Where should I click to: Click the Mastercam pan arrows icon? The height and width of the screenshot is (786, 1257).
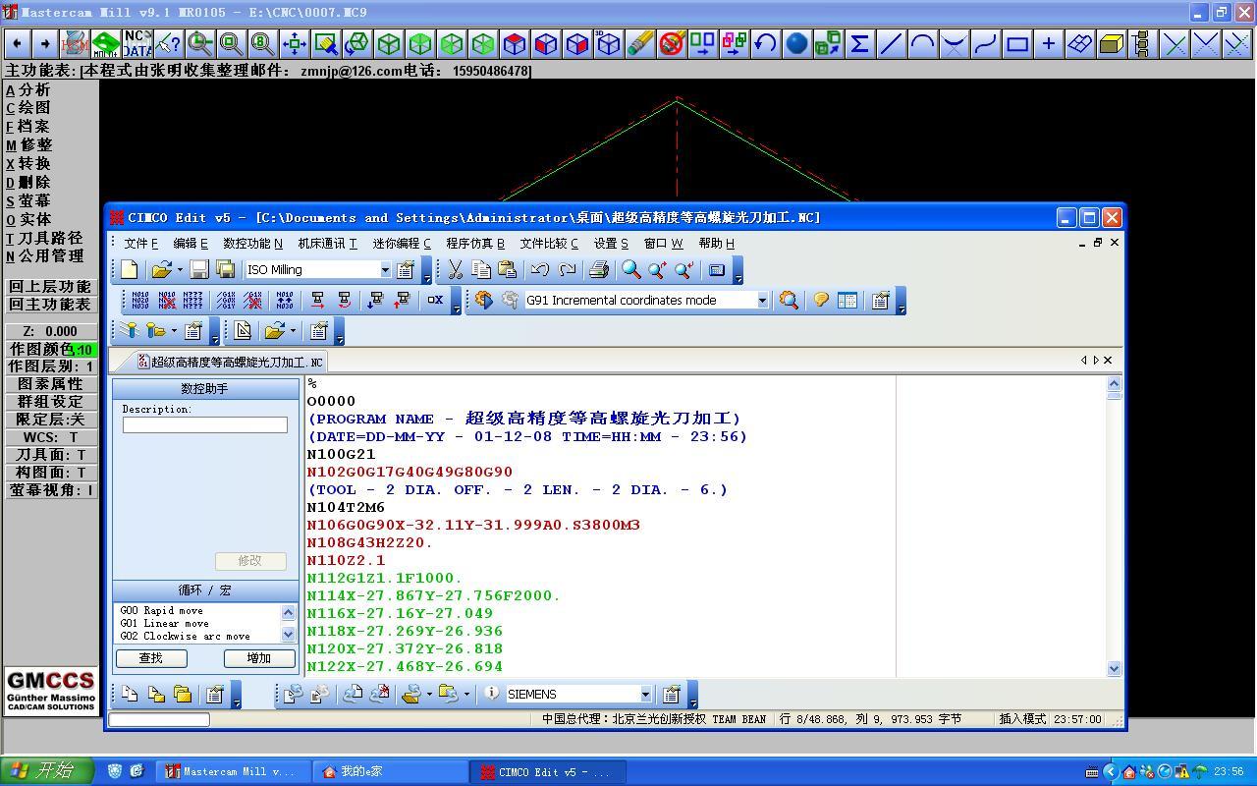click(294, 44)
